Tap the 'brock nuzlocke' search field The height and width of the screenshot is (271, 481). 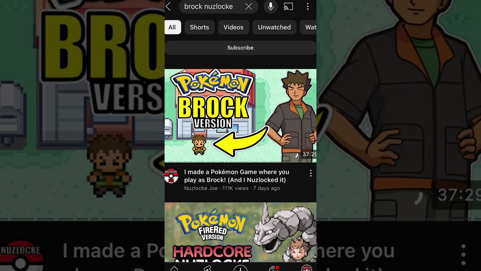218,6
